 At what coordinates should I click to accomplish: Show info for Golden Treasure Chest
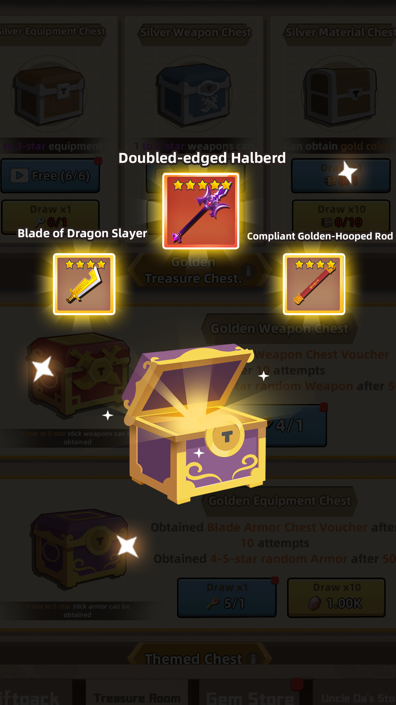coord(249,271)
